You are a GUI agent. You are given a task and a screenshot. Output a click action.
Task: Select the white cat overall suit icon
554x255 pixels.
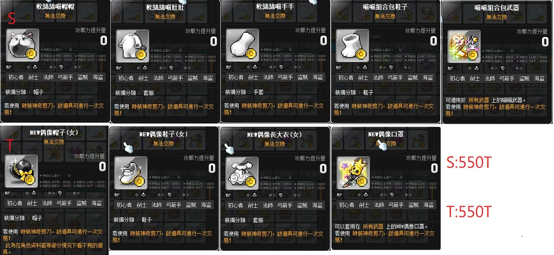132,46
